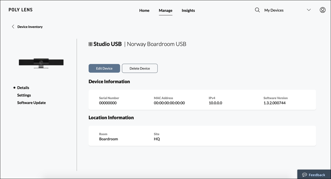Viewport: 331px width, 179px height.
Task: Expand the My Devices dropdown
Action: (x=309, y=10)
